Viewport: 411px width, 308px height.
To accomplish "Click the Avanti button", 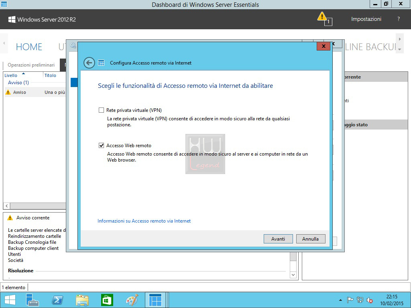I will click(x=278, y=239).
